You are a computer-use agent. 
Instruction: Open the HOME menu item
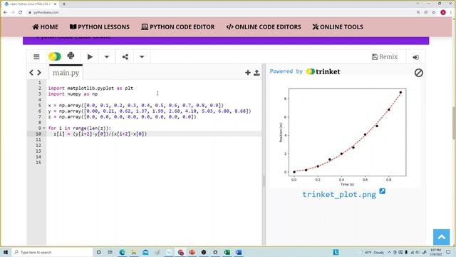45,27
